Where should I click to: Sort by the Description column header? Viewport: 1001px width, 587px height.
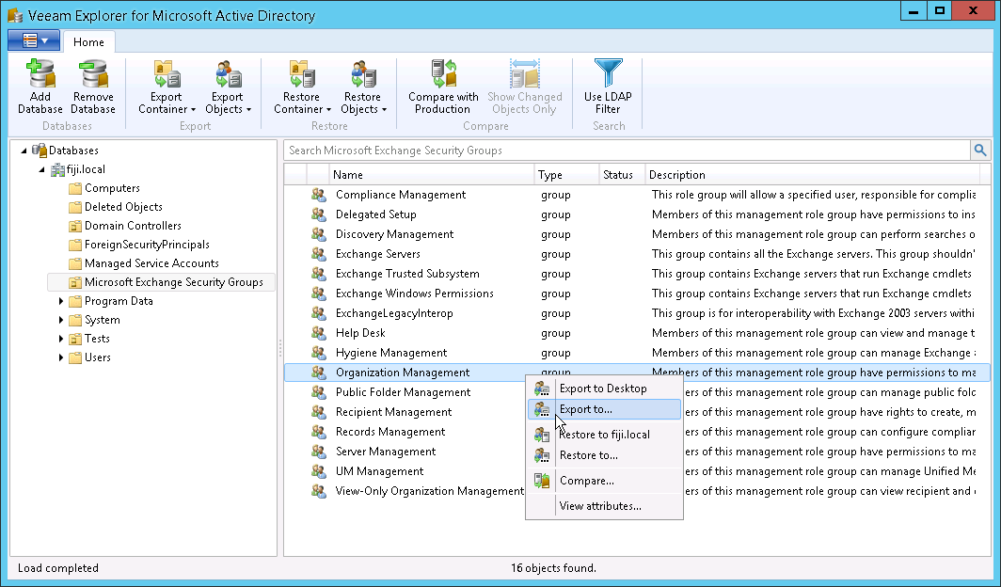(x=813, y=175)
